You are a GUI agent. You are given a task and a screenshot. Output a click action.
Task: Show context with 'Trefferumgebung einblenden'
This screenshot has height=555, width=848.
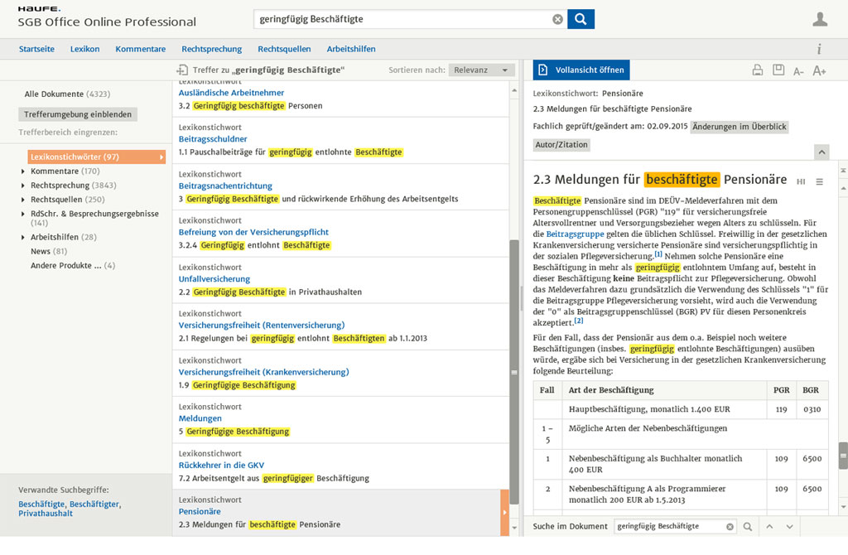click(77, 114)
